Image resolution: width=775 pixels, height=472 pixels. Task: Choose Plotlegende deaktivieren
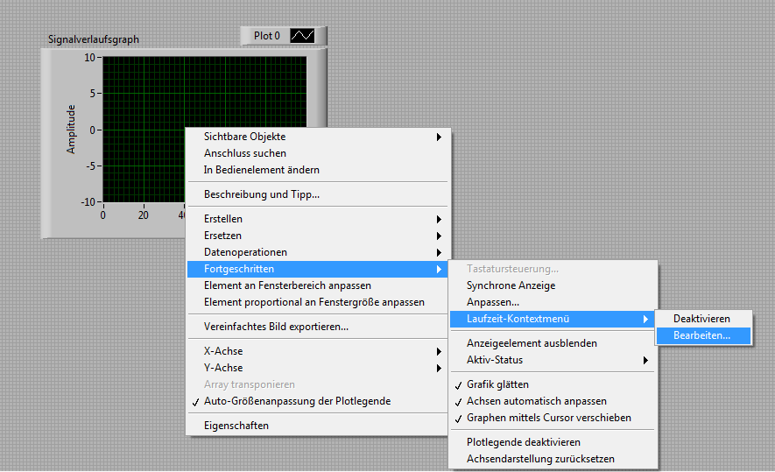click(x=553, y=442)
